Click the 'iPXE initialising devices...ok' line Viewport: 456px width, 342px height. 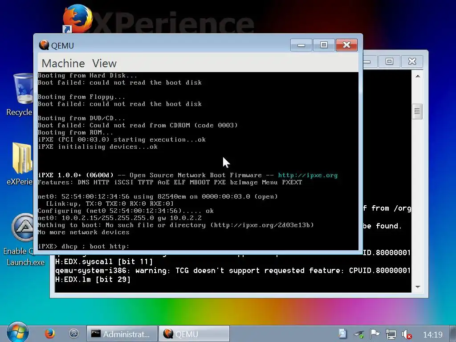pyautogui.click(x=98, y=147)
